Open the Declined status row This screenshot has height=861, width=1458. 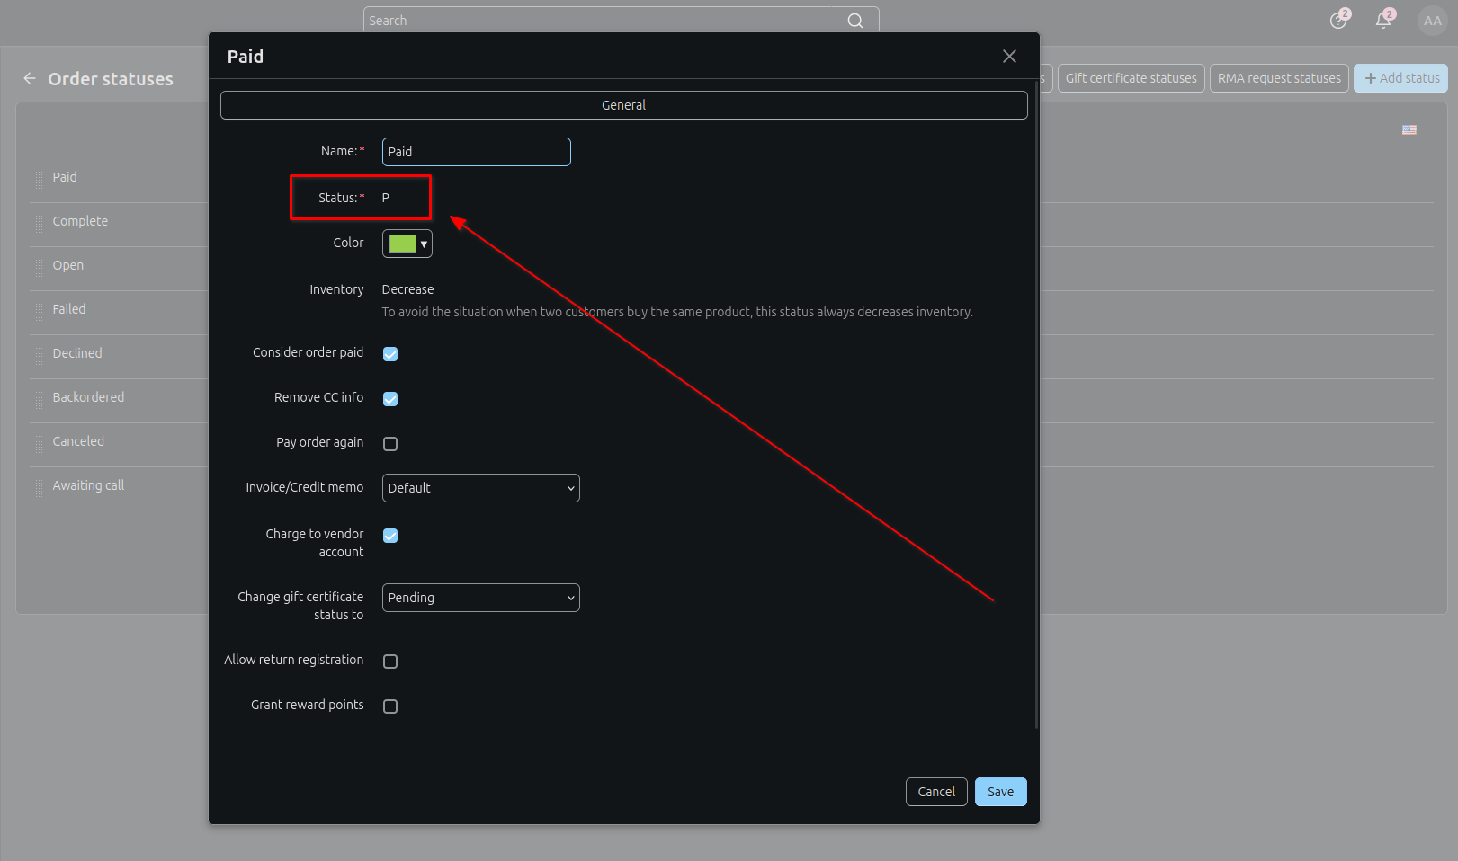click(77, 353)
